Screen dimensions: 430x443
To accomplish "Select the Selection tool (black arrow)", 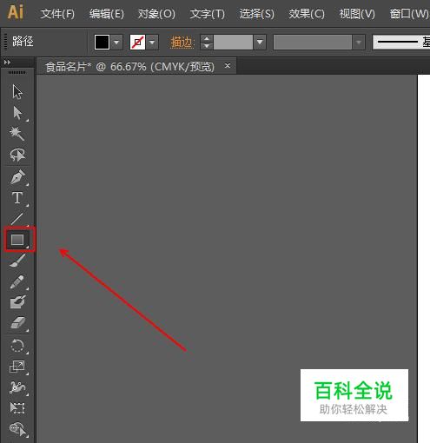I will [x=17, y=92].
